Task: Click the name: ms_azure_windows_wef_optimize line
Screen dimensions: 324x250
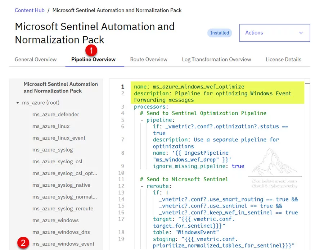Action: pos(189,87)
